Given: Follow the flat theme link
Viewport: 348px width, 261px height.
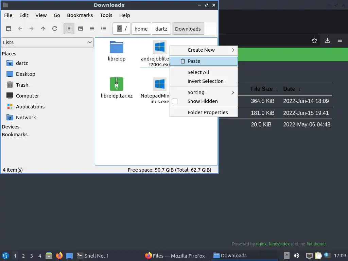Looking at the screenshot, I should pos(316,244).
